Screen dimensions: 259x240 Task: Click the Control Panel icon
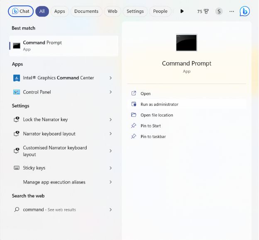coord(17,92)
